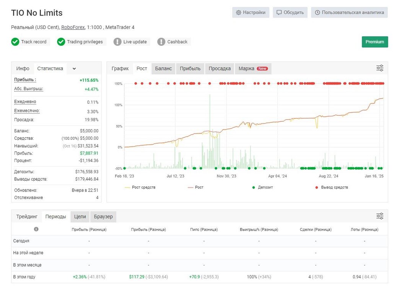Switch to the Просадка chart tab
399x286 pixels.
[220, 69]
